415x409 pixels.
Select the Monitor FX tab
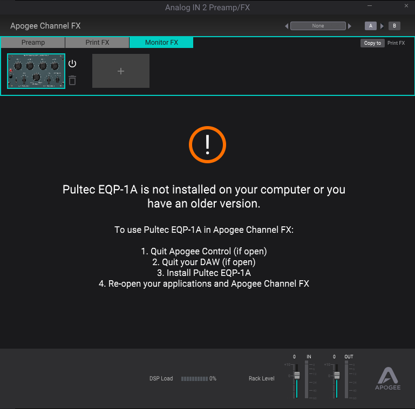(161, 43)
